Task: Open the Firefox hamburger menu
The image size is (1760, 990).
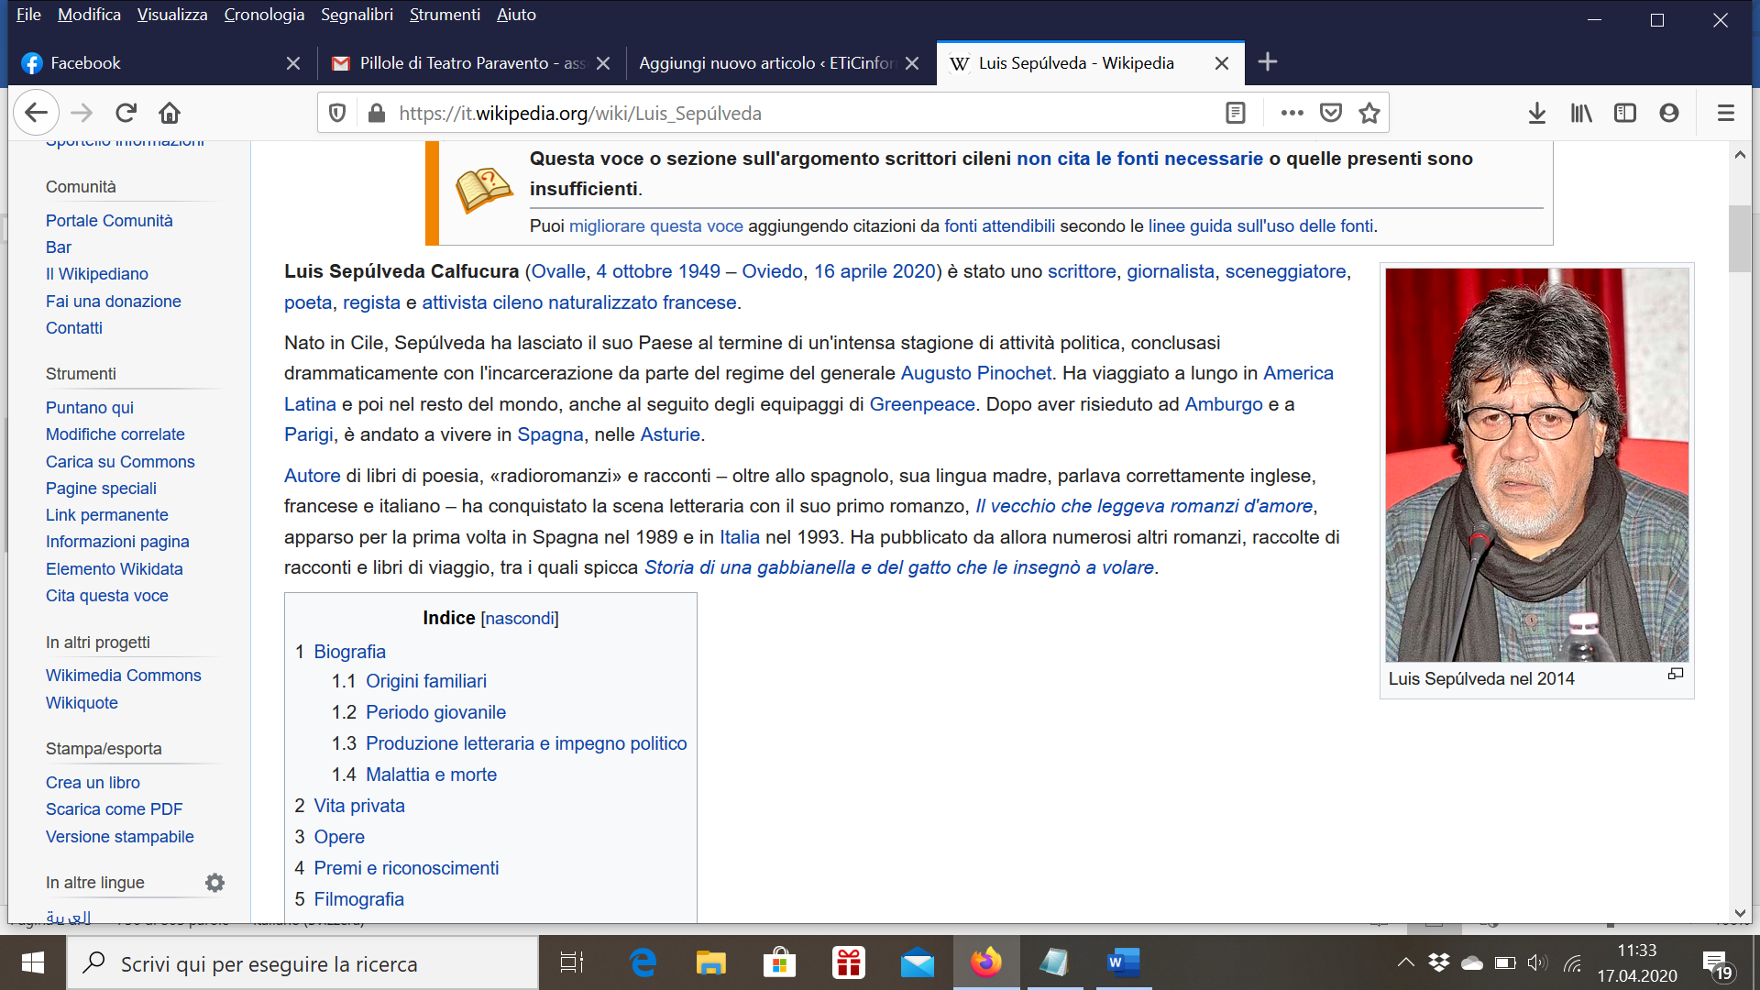Action: tap(1726, 113)
